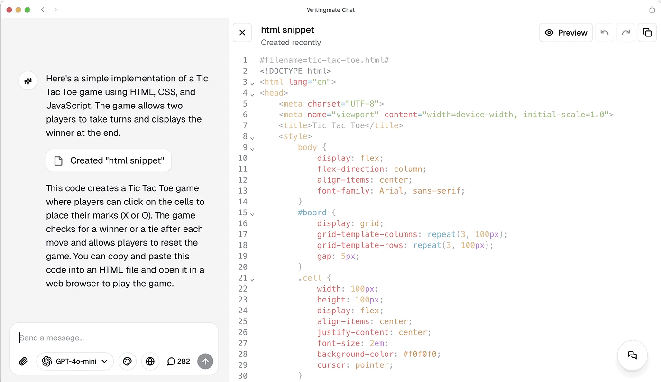Open the GPT-4o-mini model selector
This screenshot has height=382, width=661.
(75, 361)
